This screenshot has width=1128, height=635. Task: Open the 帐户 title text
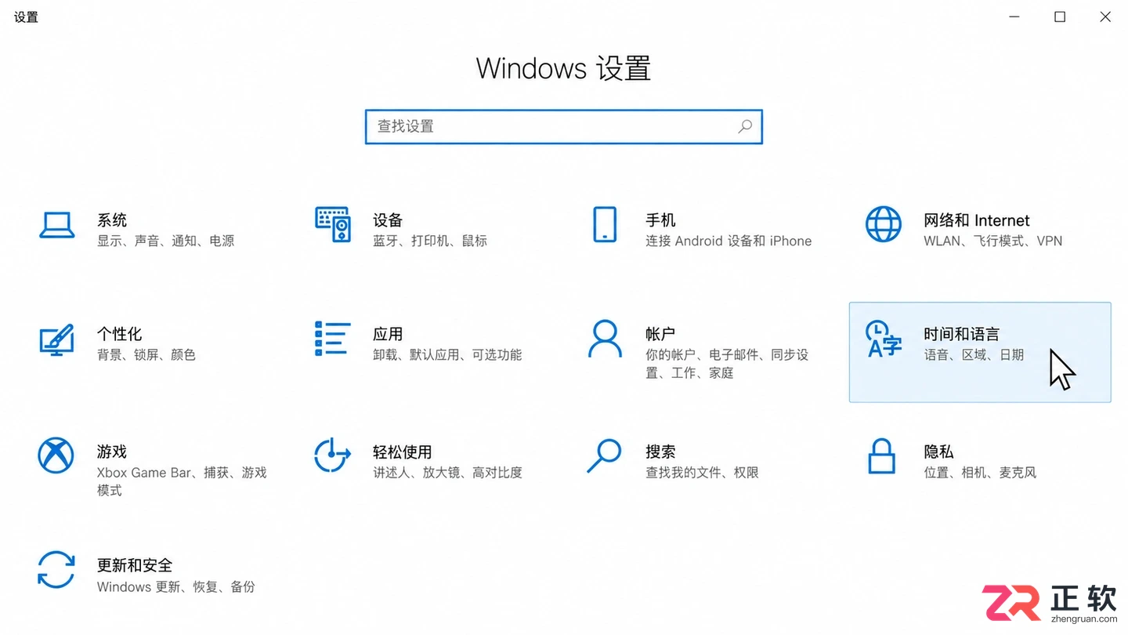[660, 334]
